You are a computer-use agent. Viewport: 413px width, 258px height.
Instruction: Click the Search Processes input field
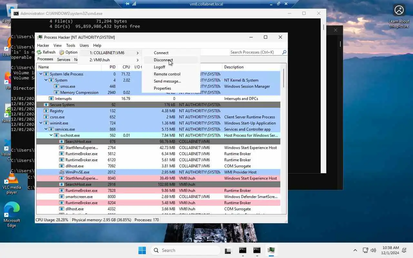(255, 52)
